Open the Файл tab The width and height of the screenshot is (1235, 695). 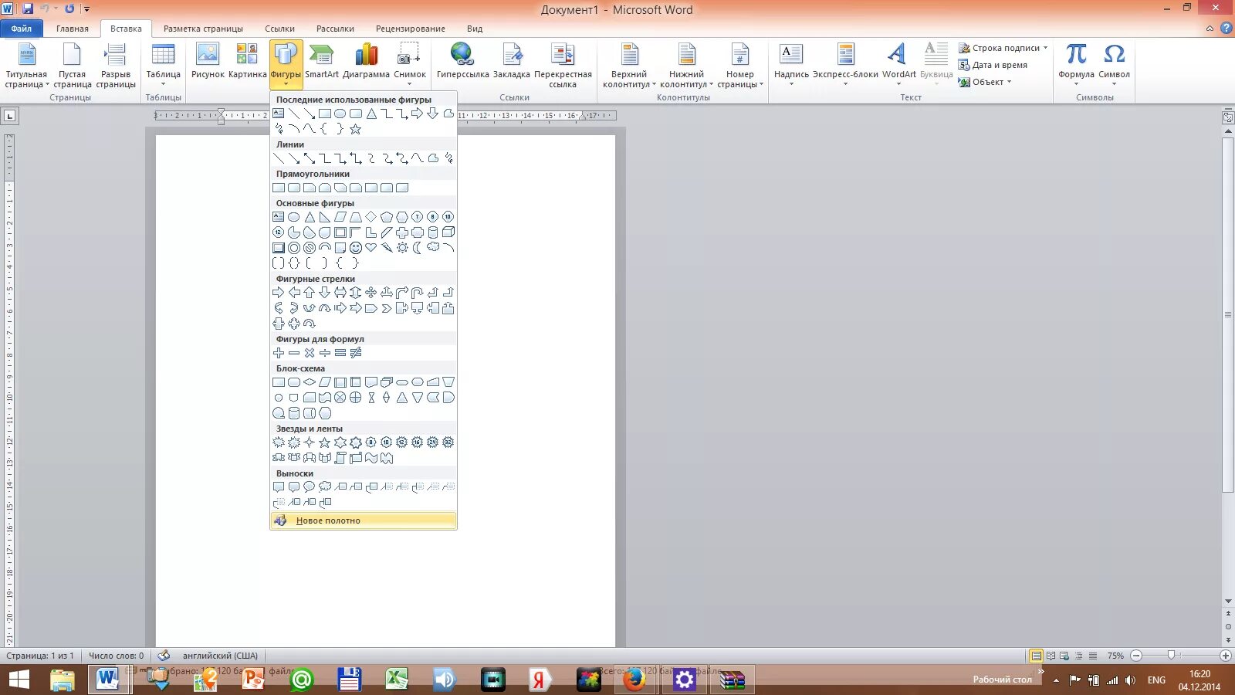coord(22,29)
